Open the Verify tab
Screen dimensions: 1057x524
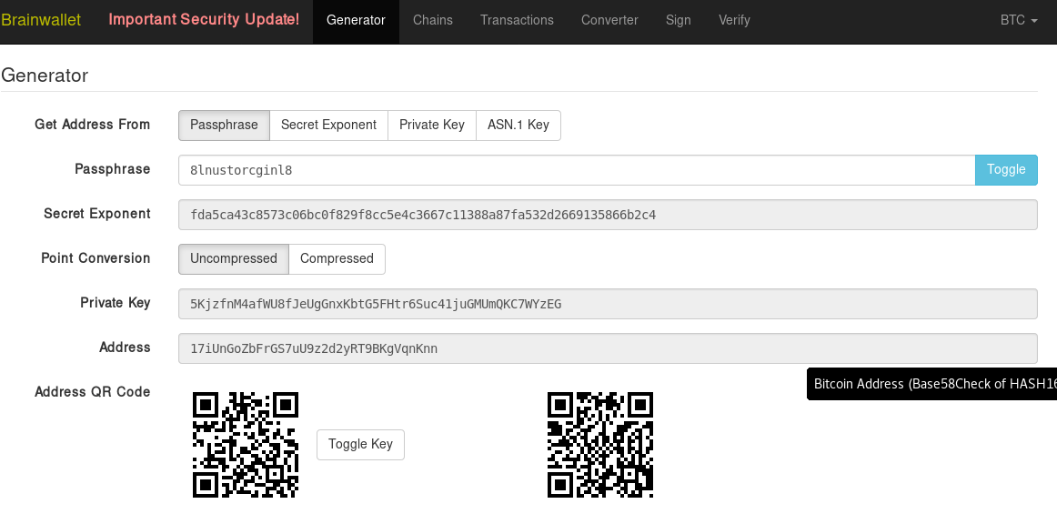click(x=734, y=20)
